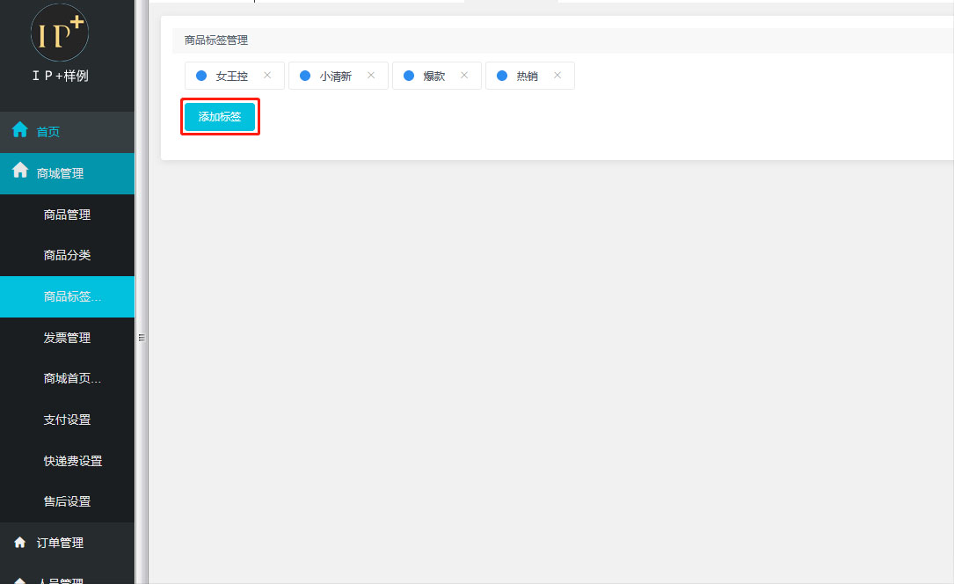The image size is (954, 584).
Task: Navigate to 快递费设置
Action: [x=72, y=461]
